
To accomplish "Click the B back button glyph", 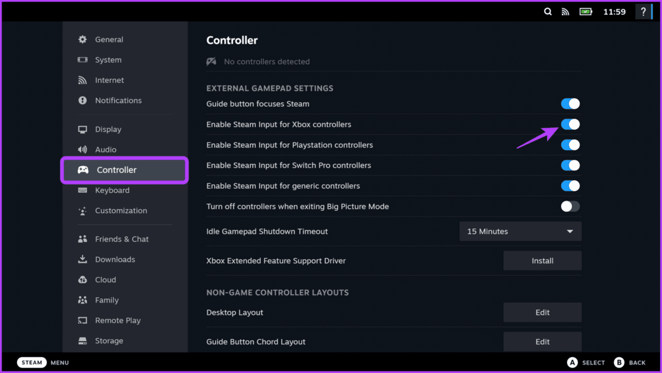I will point(619,362).
